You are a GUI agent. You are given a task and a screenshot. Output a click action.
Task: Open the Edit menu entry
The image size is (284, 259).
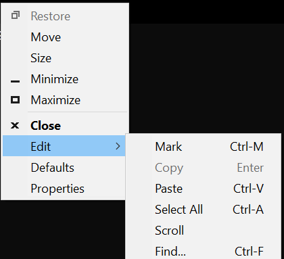(x=64, y=146)
